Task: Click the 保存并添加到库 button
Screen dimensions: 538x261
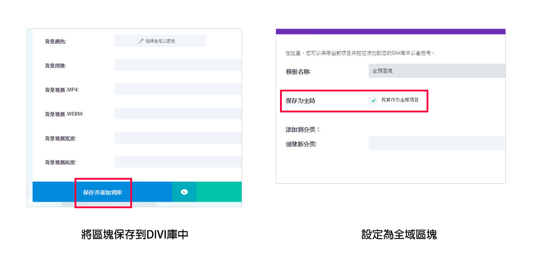Action: (x=102, y=192)
